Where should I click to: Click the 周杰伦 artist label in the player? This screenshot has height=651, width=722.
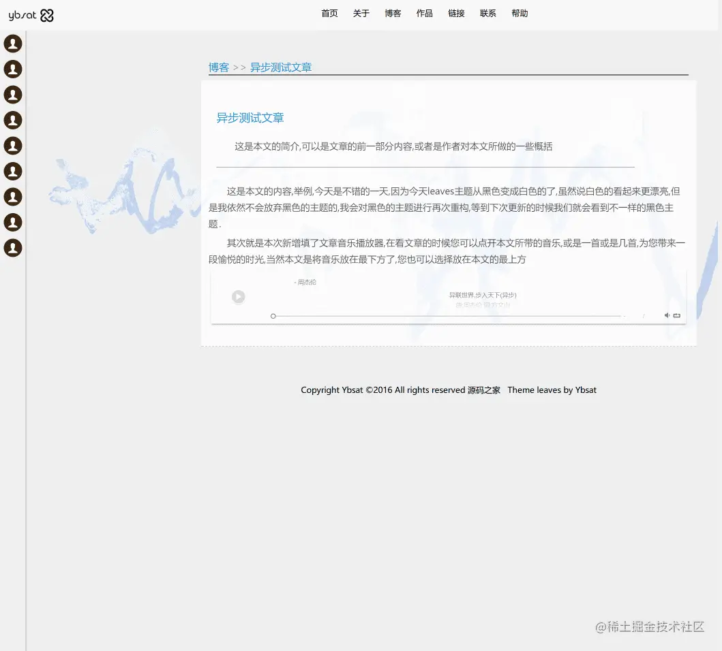tap(306, 282)
